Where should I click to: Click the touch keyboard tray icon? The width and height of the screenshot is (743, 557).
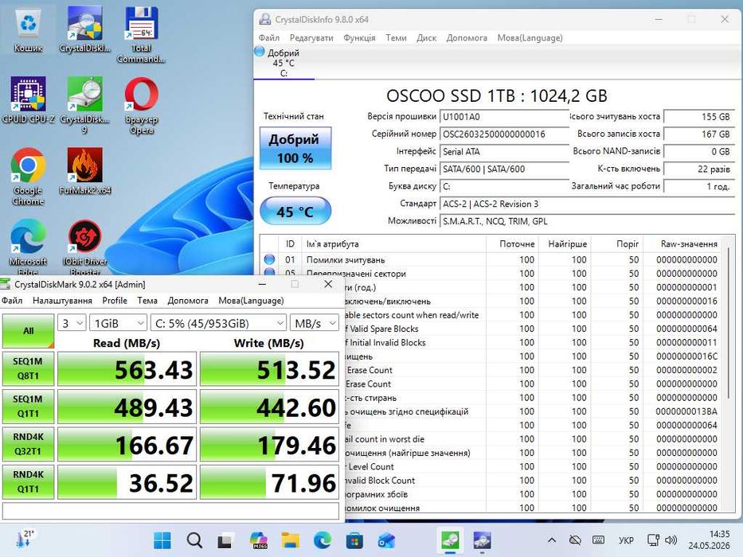click(x=599, y=540)
